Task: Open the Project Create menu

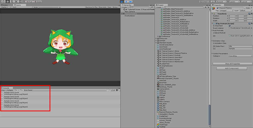Action: coord(159,7)
